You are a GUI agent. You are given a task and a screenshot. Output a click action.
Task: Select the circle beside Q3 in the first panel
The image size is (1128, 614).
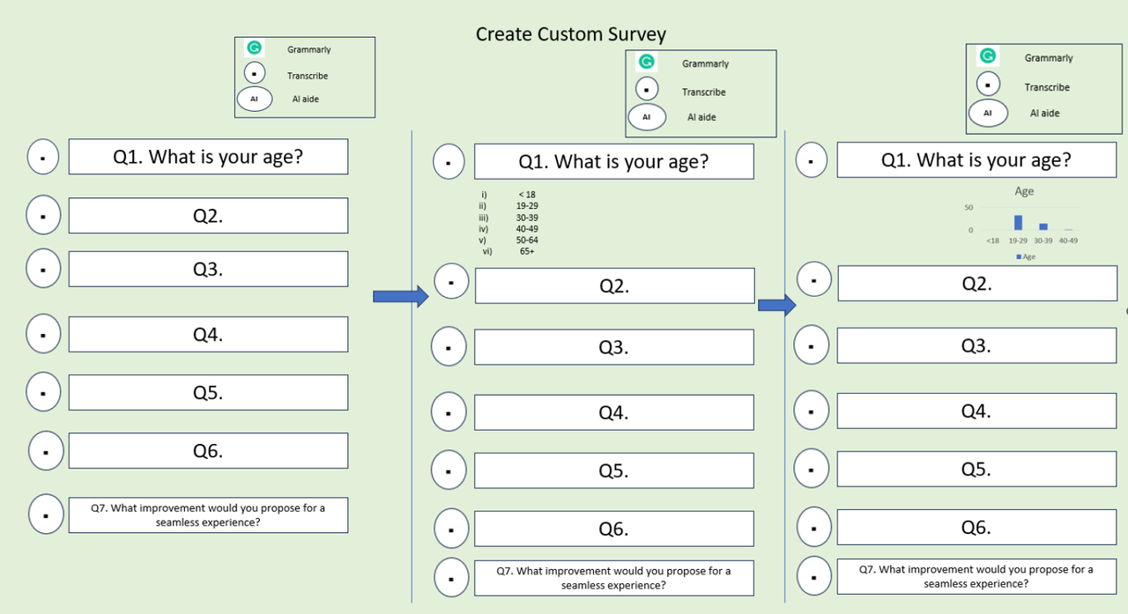[43, 268]
